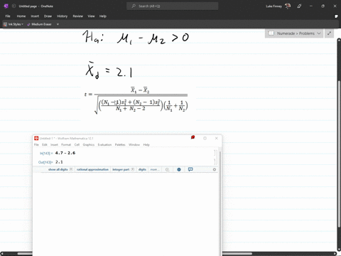Click the Wolfram Mathematica window icon

[x=36, y=138]
